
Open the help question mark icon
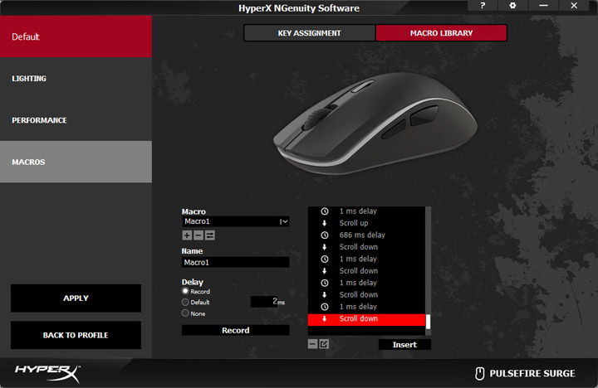pyautogui.click(x=483, y=6)
